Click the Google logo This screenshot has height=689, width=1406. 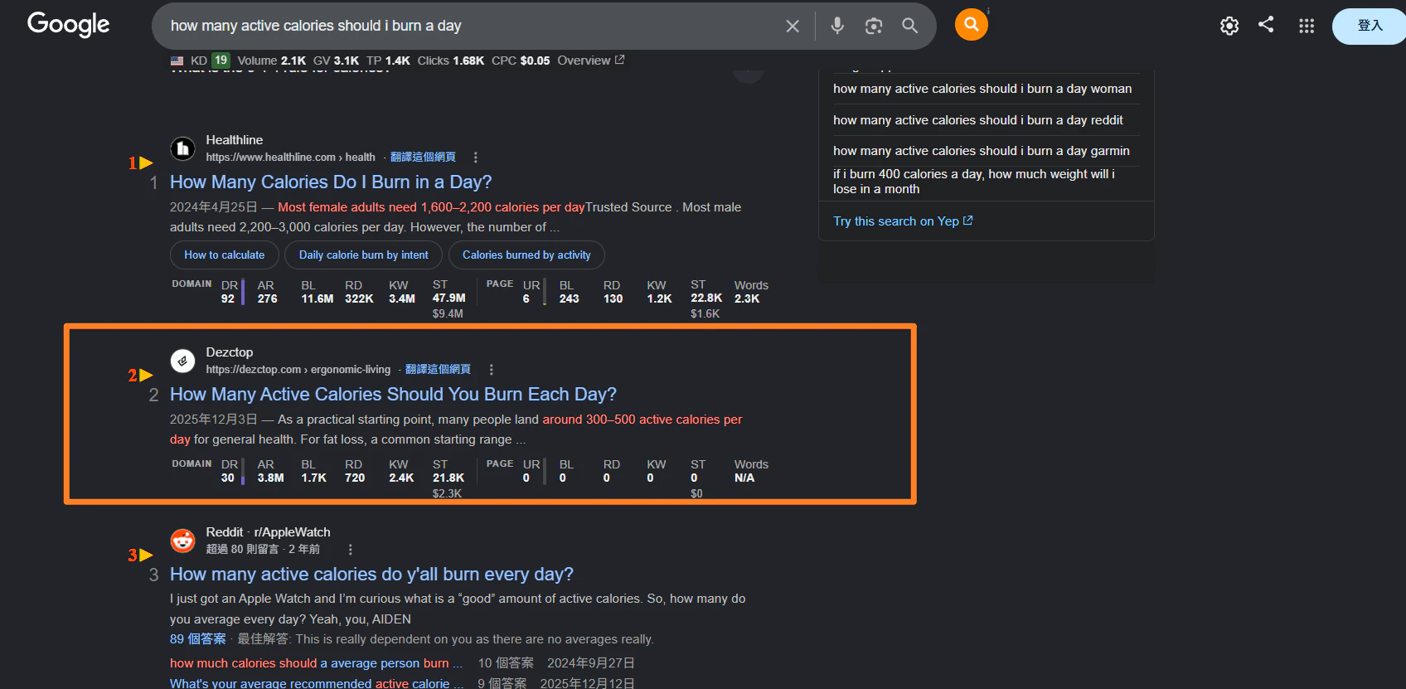pos(69,25)
